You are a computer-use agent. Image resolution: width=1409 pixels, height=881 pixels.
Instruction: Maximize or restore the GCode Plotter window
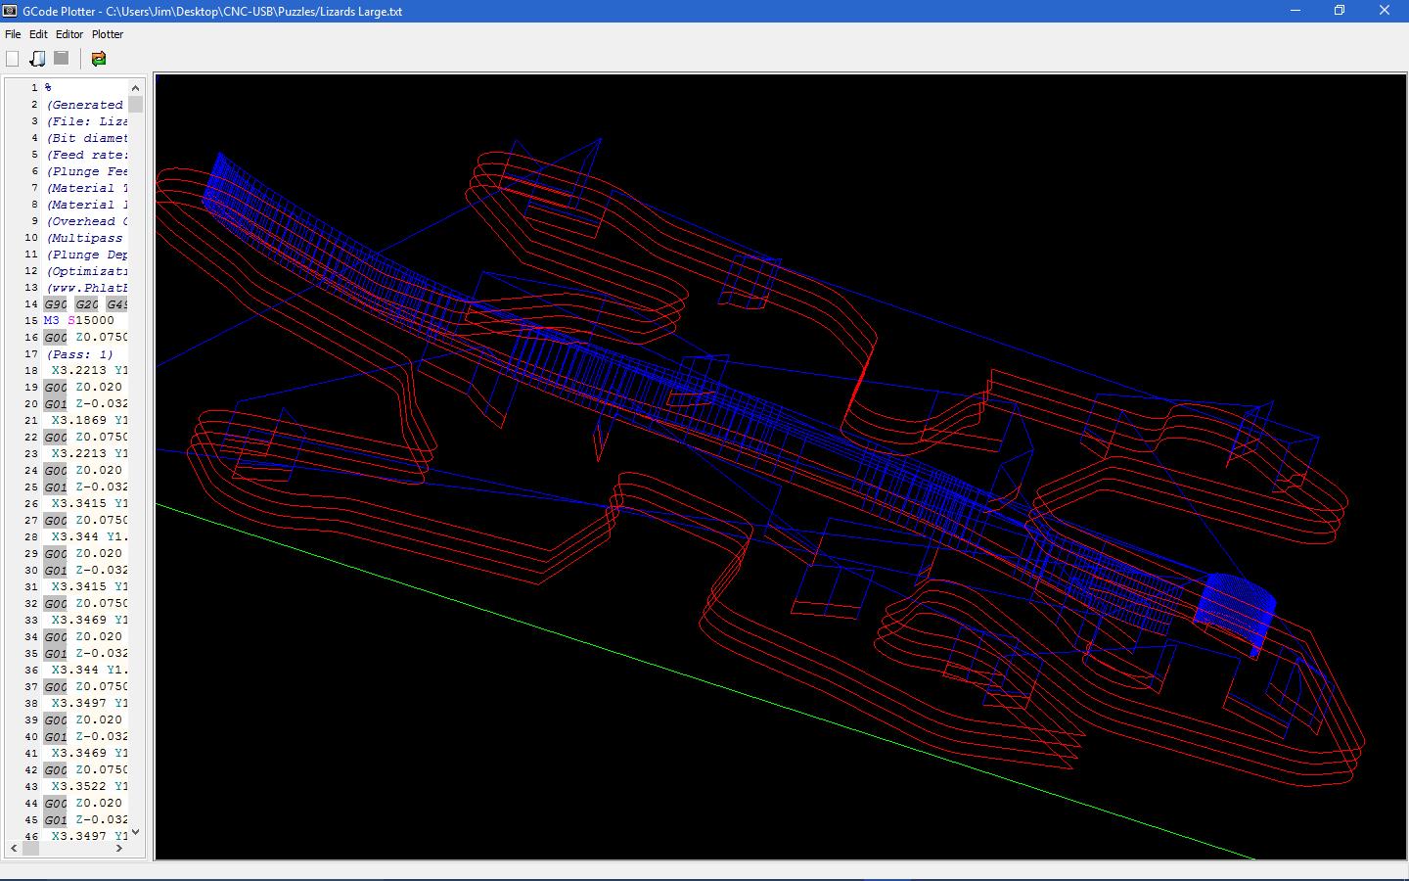coord(1340,11)
